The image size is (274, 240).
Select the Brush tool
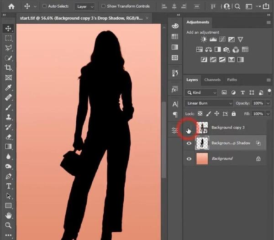(8, 107)
